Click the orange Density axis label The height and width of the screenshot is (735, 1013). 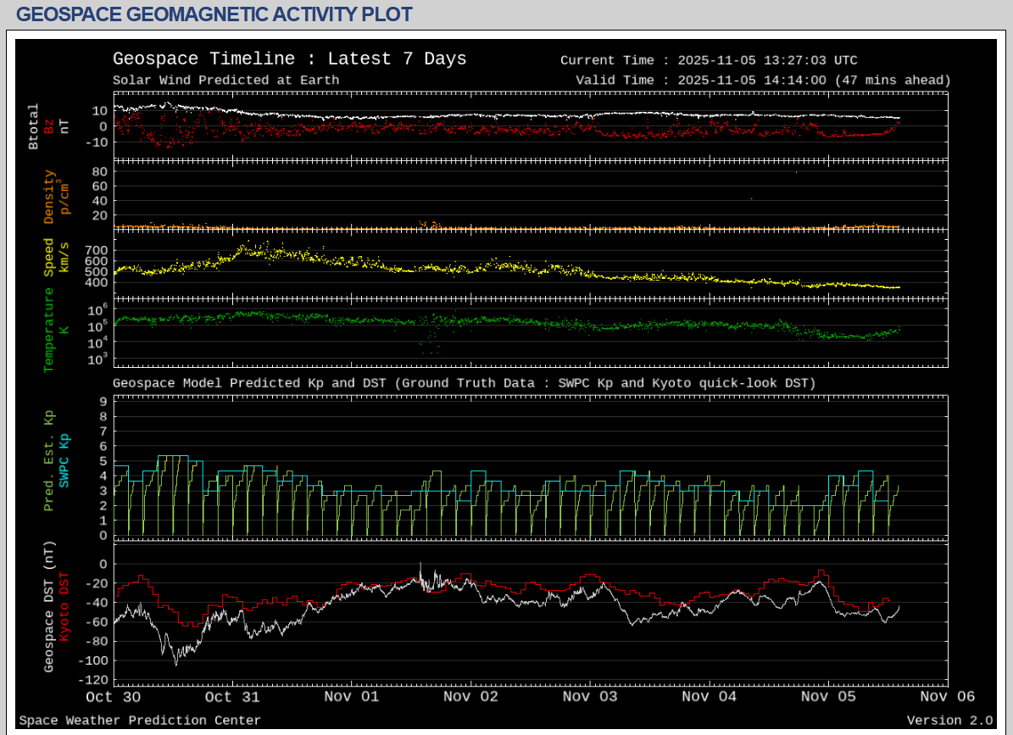[x=49, y=197]
